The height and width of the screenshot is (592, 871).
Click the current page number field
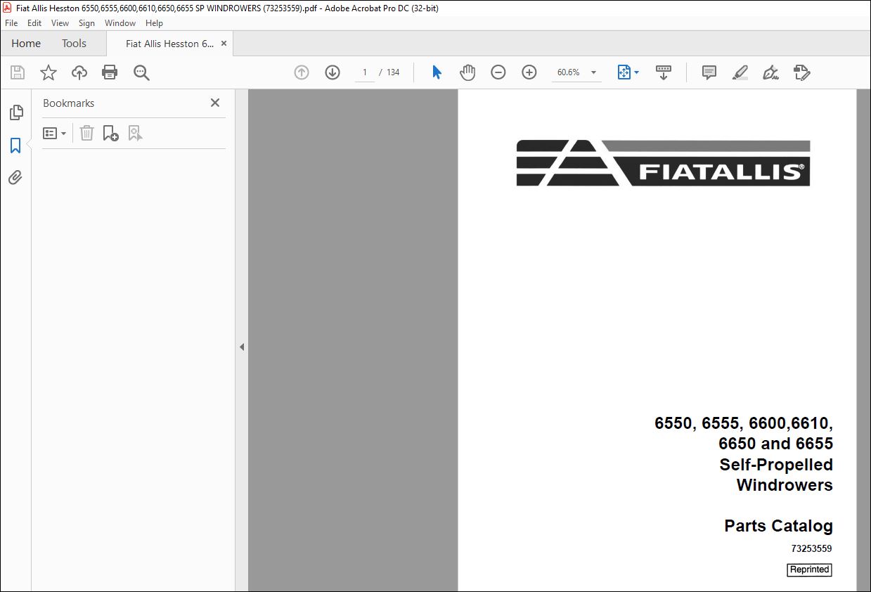click(365, 72)
